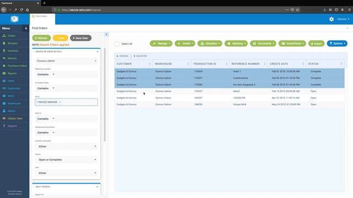Open Admin in the sidebar menu
This screenshot has height=198, width=353.
click(11, 111)
